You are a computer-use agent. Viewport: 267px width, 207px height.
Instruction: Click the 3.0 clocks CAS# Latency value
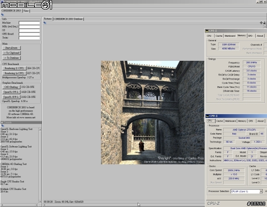252,71
